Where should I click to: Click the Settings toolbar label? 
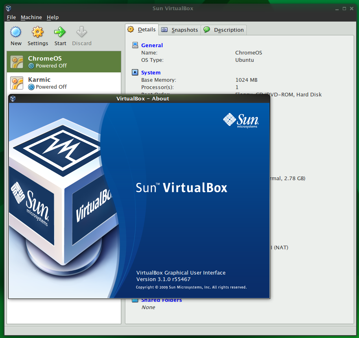38,43
